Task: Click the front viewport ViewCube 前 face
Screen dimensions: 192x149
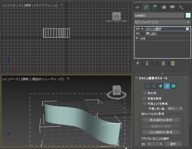Action: coord(116,16)
